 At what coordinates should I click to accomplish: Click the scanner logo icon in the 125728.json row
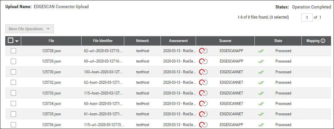point(203,51)
